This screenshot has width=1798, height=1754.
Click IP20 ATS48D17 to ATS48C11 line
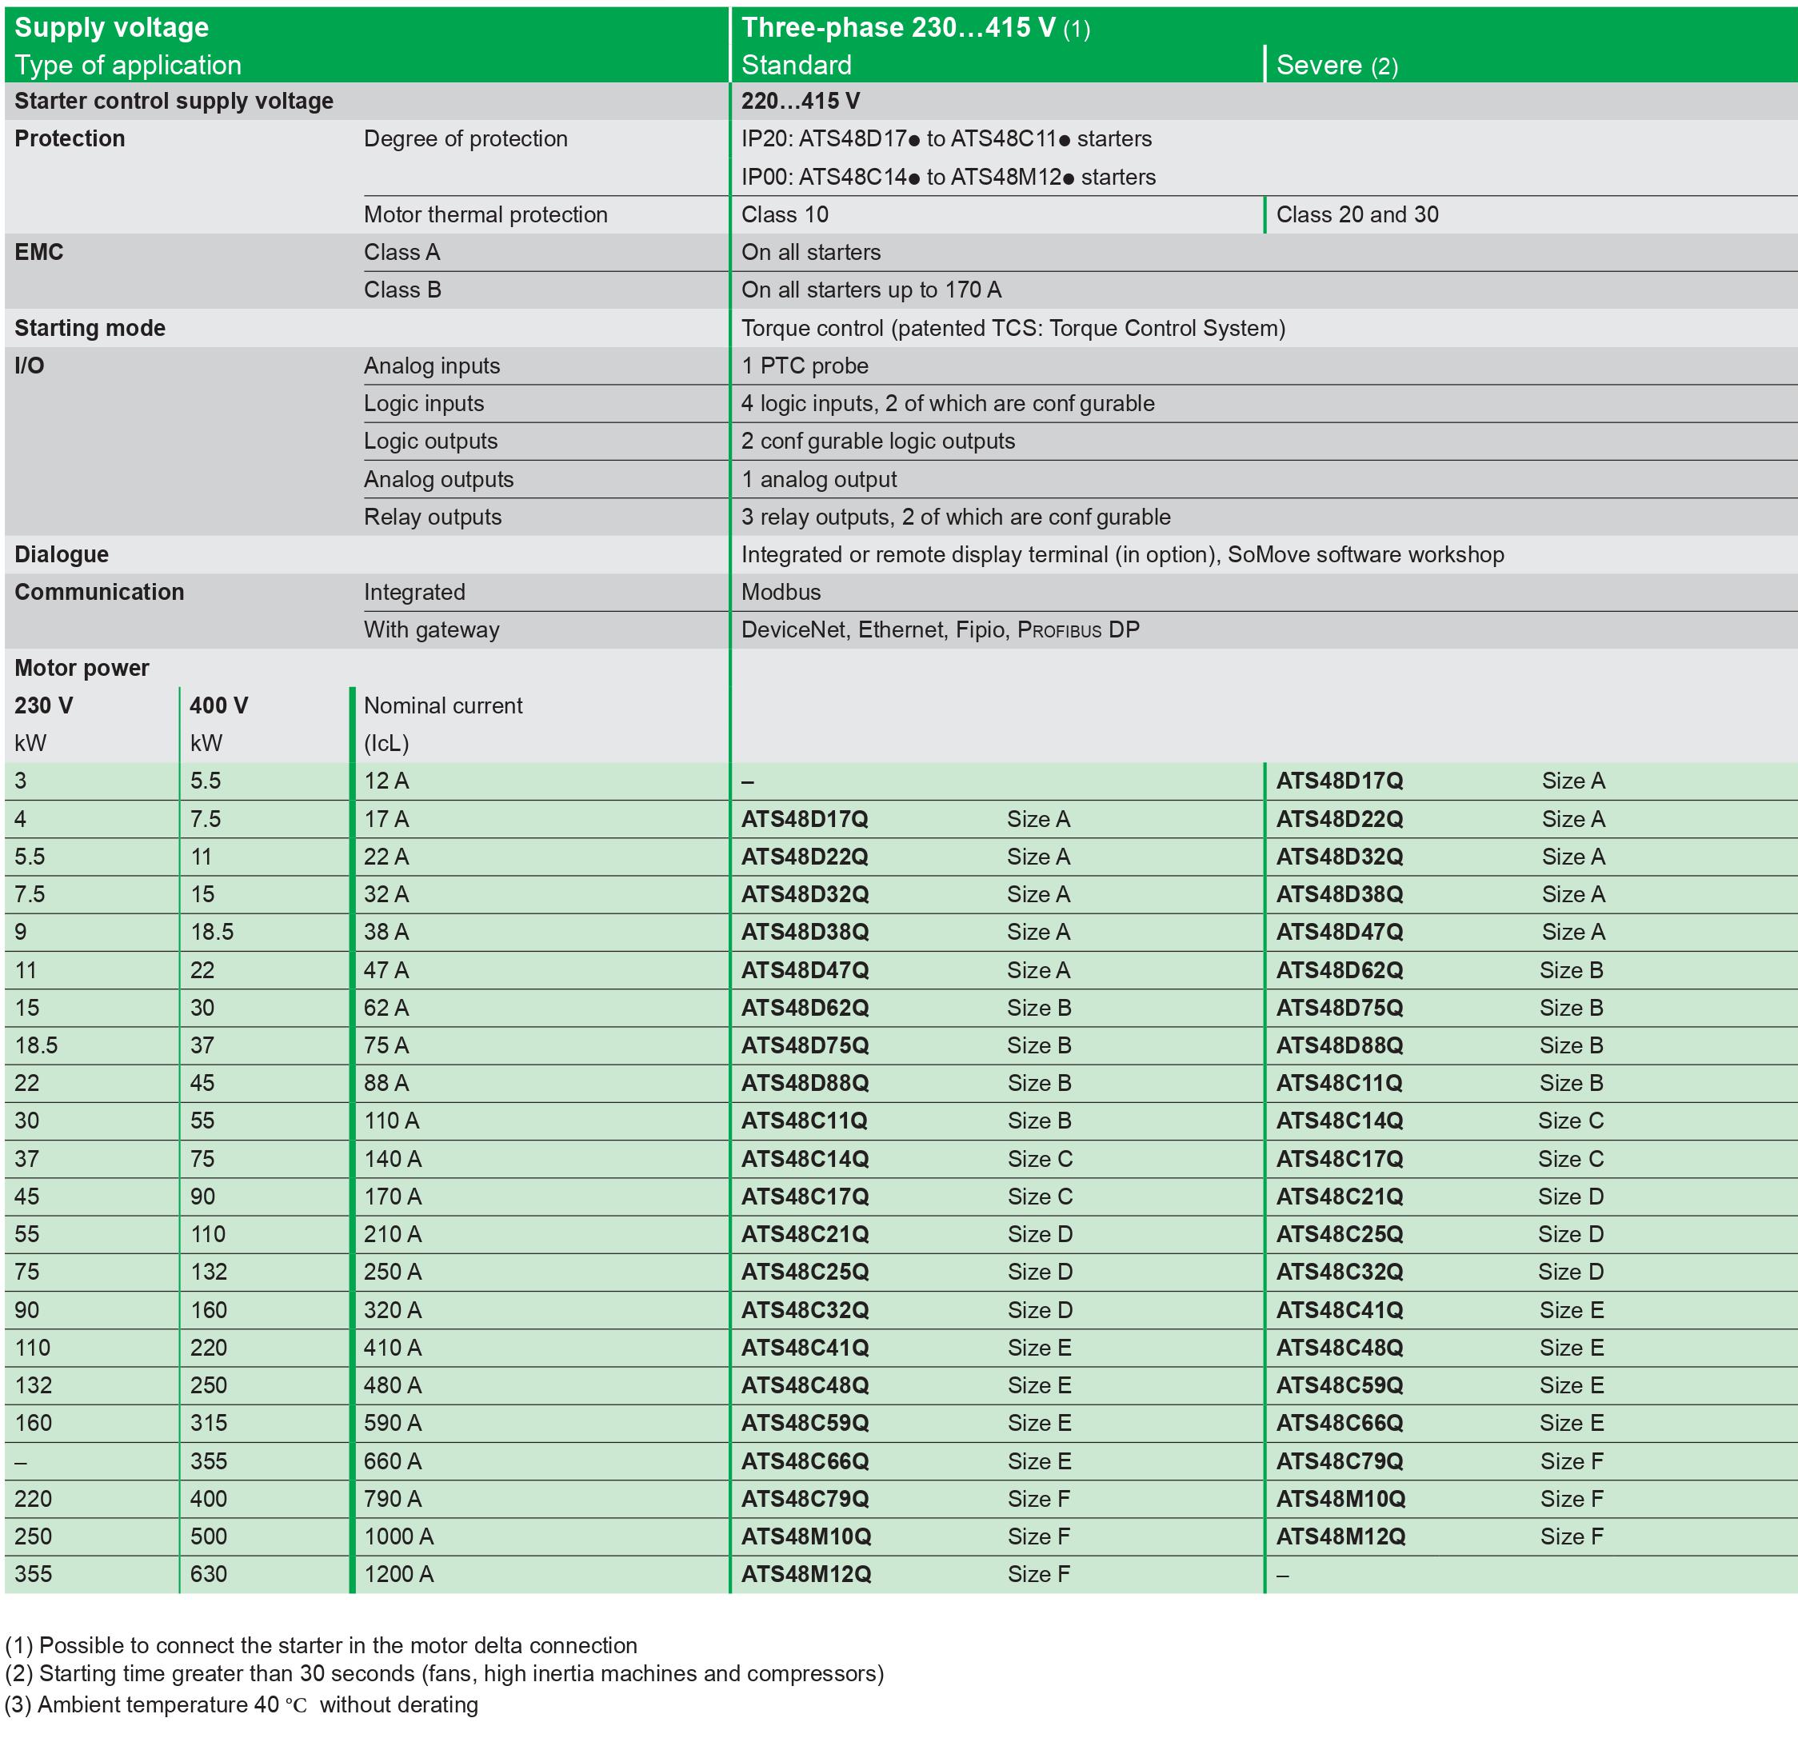946,139
